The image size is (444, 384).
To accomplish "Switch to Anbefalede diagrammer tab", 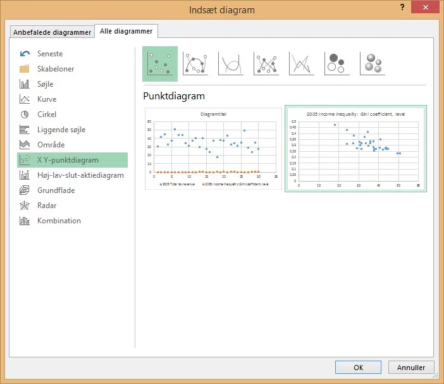I will tap(52, 32).
